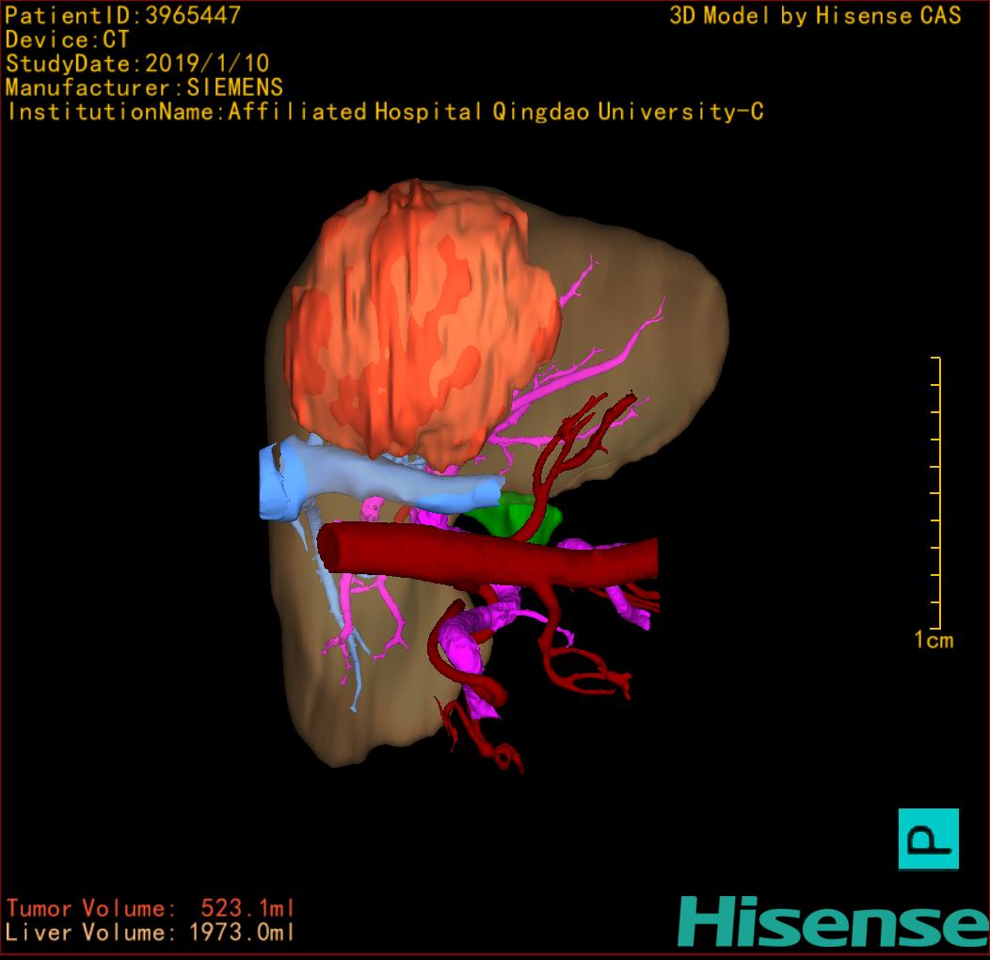Screen dimensions: 990x960
Task: Click the Hisense logo
Action: (x=833, y=921)
